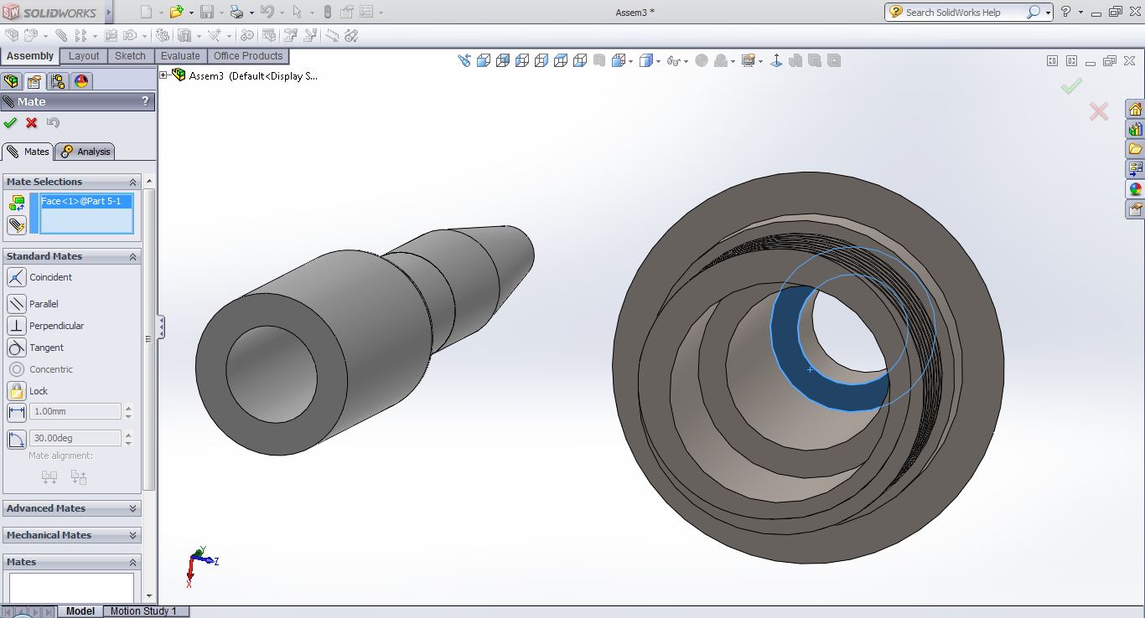The image size is (1145, 618).
Task: Open SolidWorks Resources home icon in task pane
Action: tap(1135, 110)
